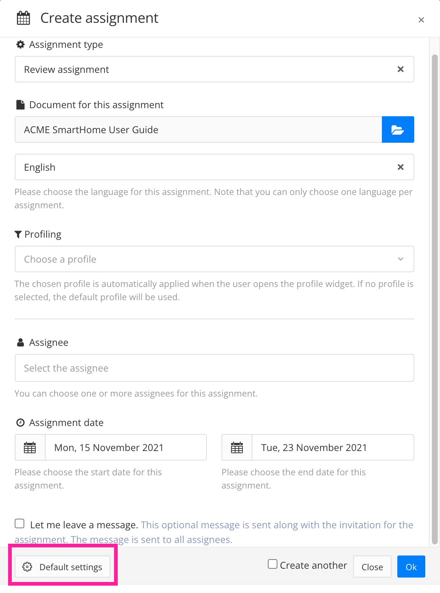
Task: Open end date calendar icon
Action: (x=237, y=447)
